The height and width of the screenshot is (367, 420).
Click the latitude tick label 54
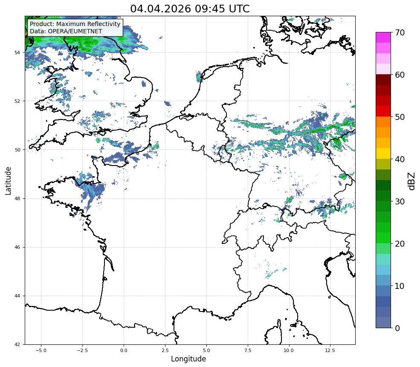click(17, 52)
